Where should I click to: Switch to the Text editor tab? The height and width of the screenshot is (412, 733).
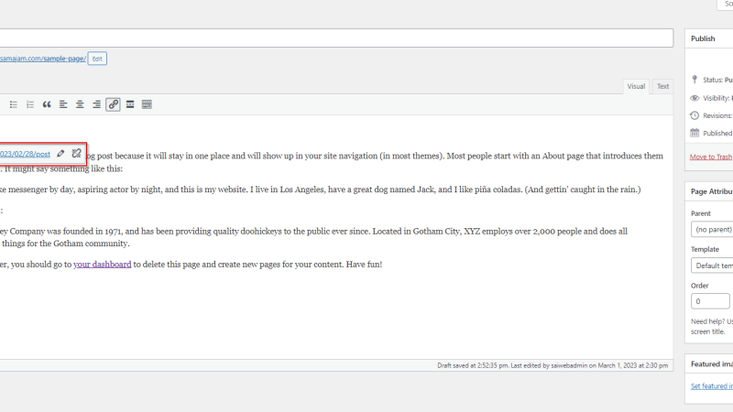[662, 86]
